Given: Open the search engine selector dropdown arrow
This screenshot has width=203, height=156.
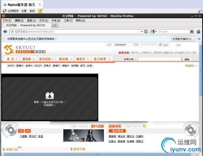Looking at the screenshot, I should (x=156, y=32).
